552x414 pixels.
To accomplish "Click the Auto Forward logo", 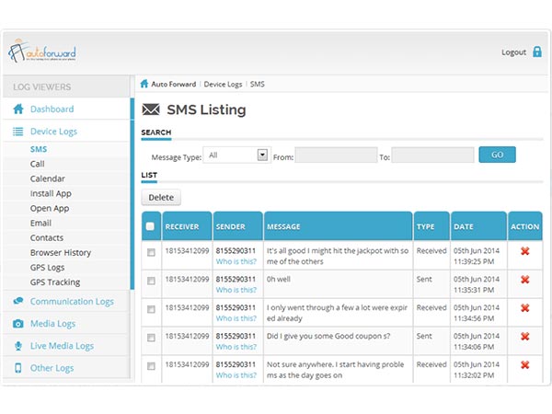I will (x=41, y=52).
